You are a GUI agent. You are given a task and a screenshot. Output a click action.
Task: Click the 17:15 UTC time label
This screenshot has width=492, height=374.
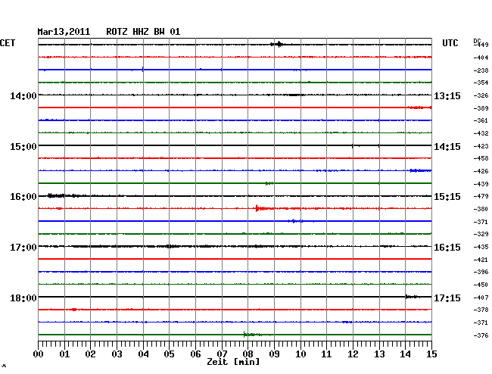(x=447, y=298)
